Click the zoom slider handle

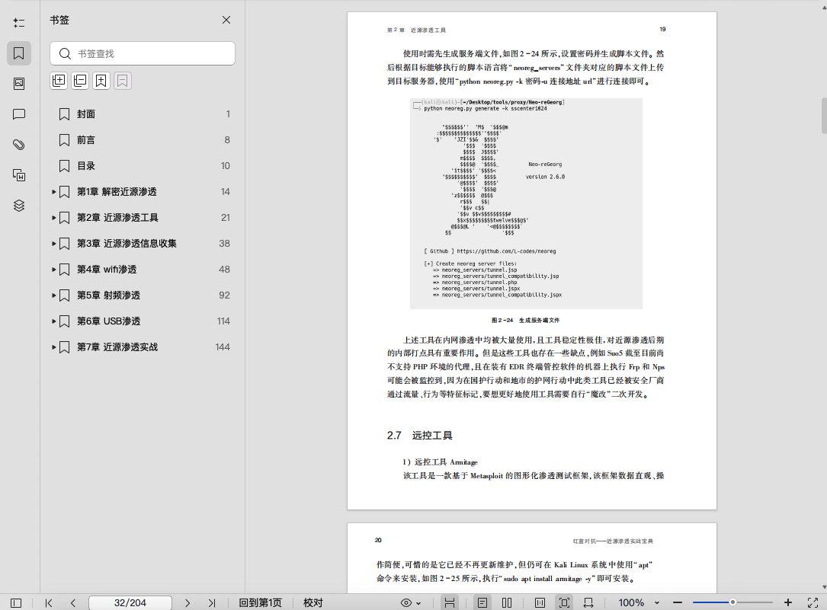coord(732,602)
